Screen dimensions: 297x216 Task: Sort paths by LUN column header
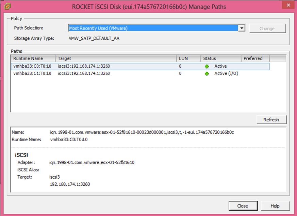[x=188, y=58]
